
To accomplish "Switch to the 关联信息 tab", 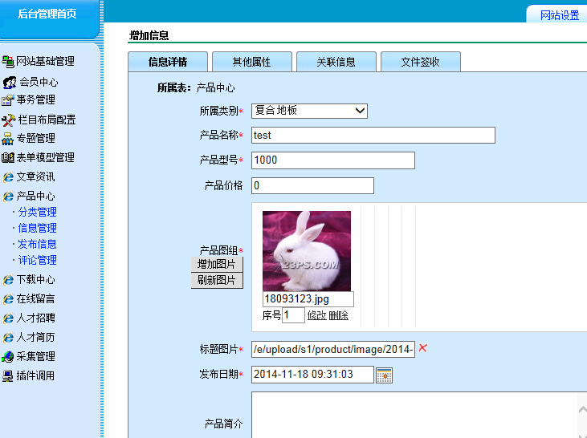I will tap(336, 62).
